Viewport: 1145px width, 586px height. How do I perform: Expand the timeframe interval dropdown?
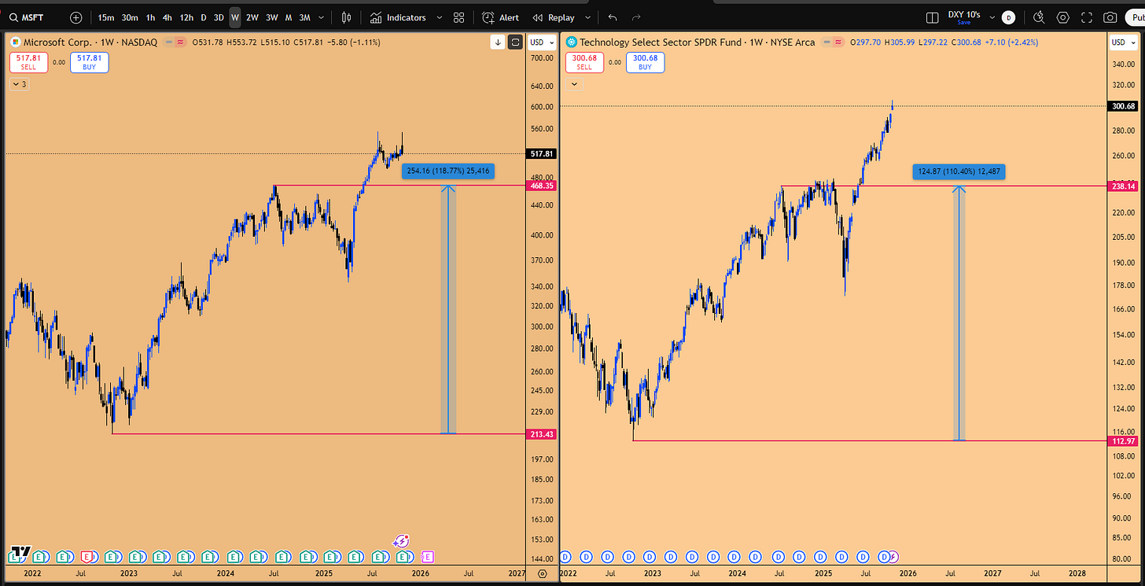(321, 17)
